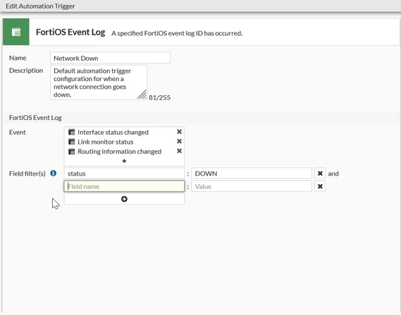Click the empty Value input box
Viewport: 401px width, 315px height.
coord(252,186)
